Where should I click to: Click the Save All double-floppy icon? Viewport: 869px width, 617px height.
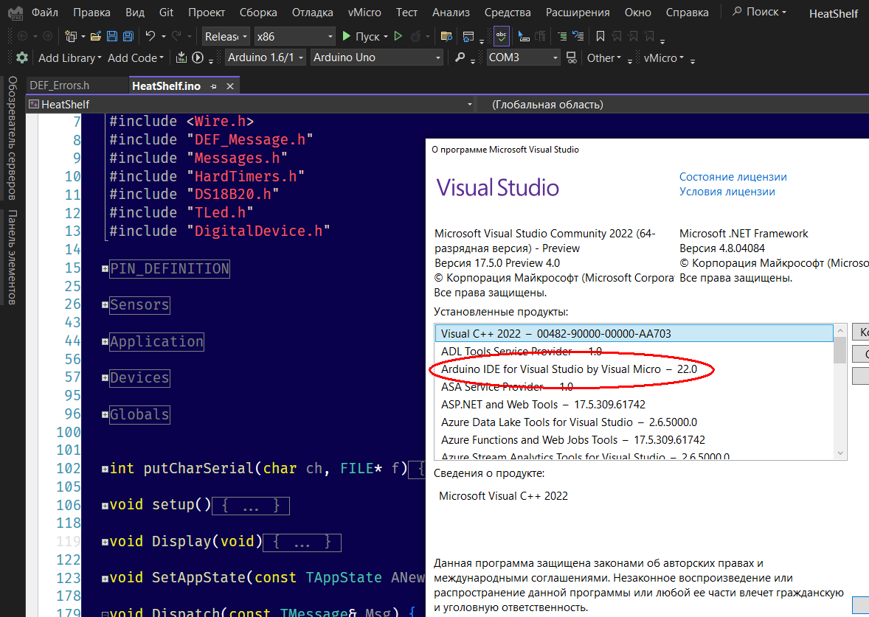pyautogui.click(x=128, y=37)
